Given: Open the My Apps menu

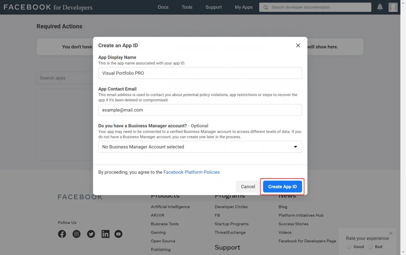Looking at the screenshot, I should (x=243, y=7).
